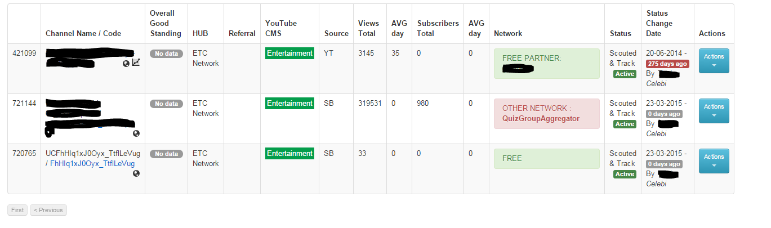
Task: Go to the Previous page
Action: (x=48, y=210)
